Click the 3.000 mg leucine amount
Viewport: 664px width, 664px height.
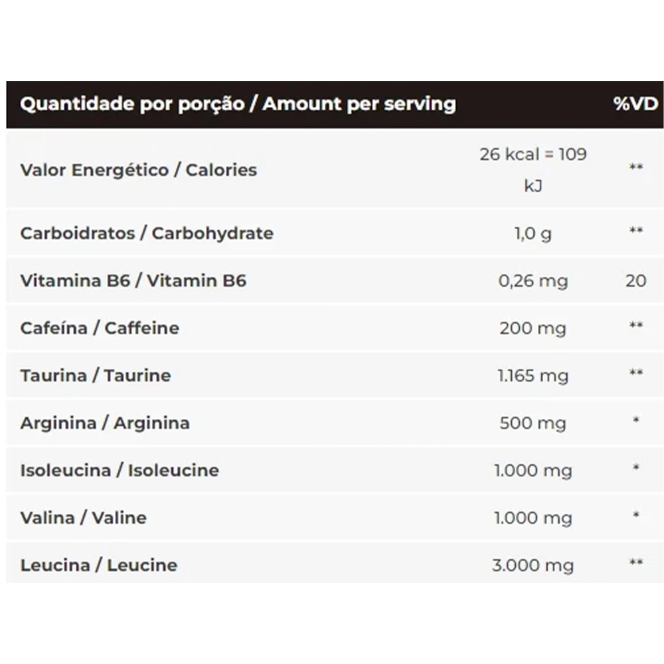tap(533, 566)
